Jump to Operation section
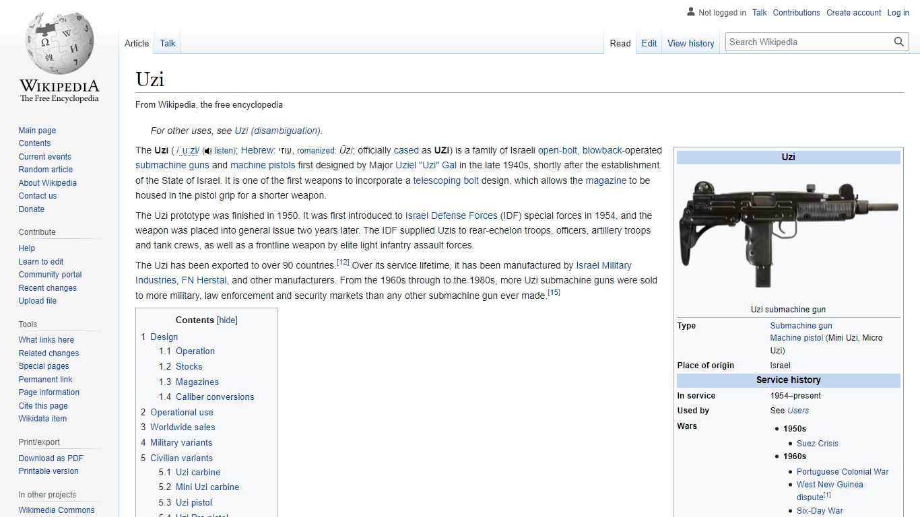This screenshot has width=920, height=517. [x=195, y=351]
